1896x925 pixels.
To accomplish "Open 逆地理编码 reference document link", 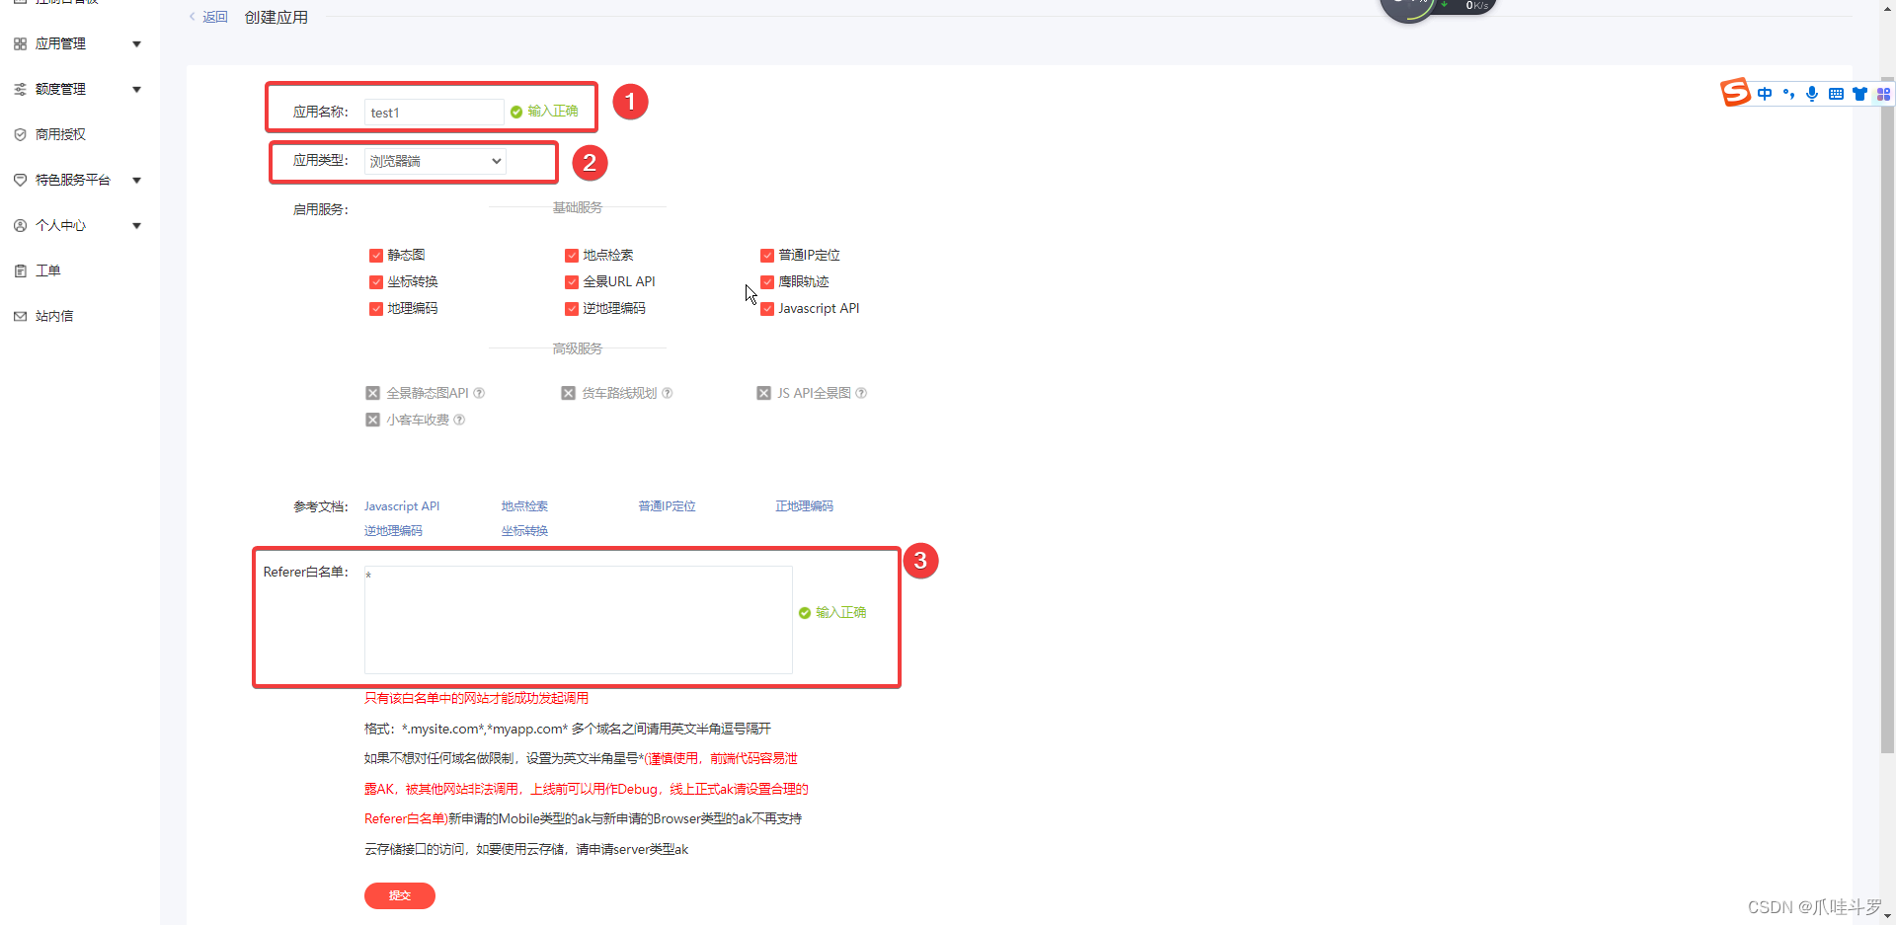I will pyautogui.click(x=393, y=531).
